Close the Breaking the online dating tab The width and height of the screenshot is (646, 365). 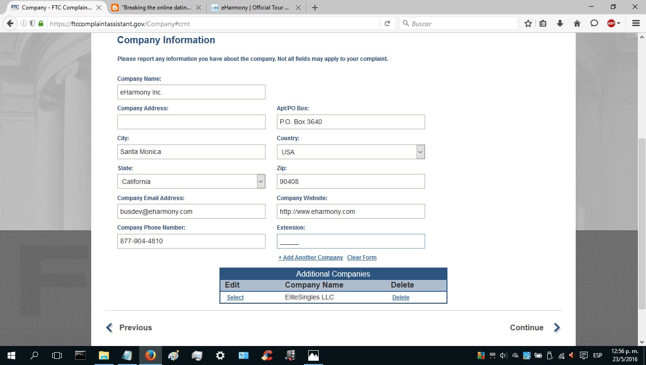199,8
